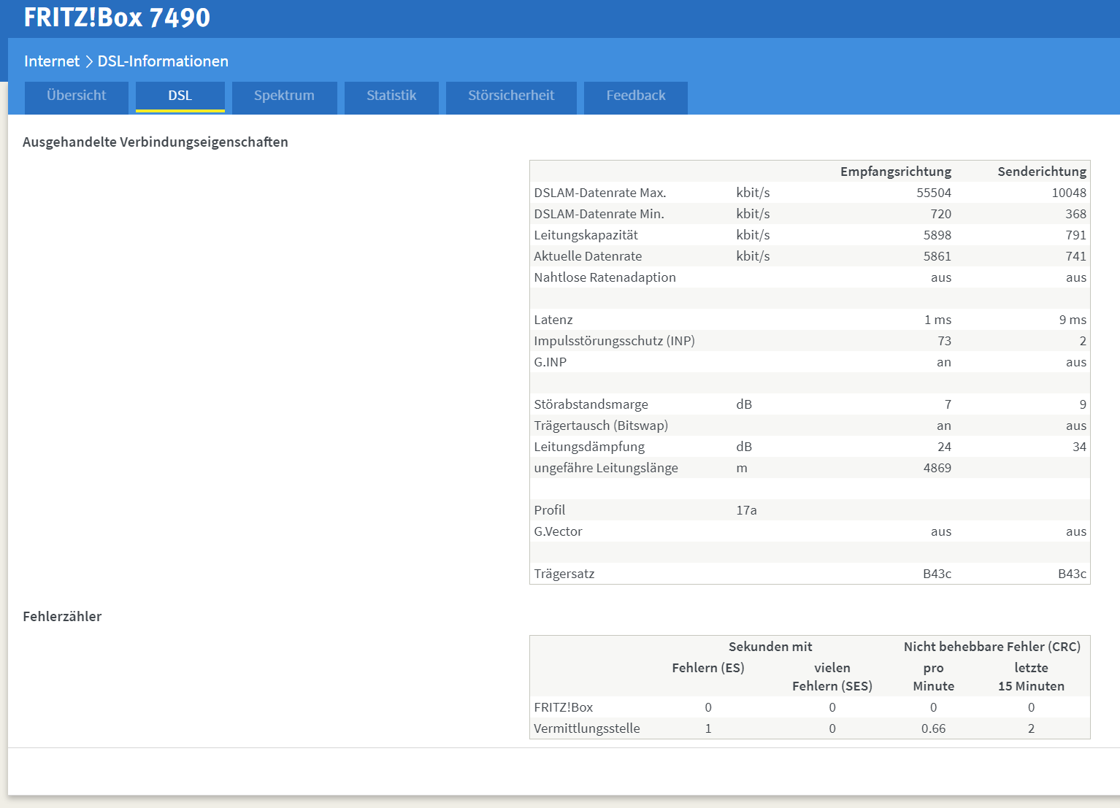Select the value 741
Screen dimensions: 1120x808
click(x=1075, y=256)
